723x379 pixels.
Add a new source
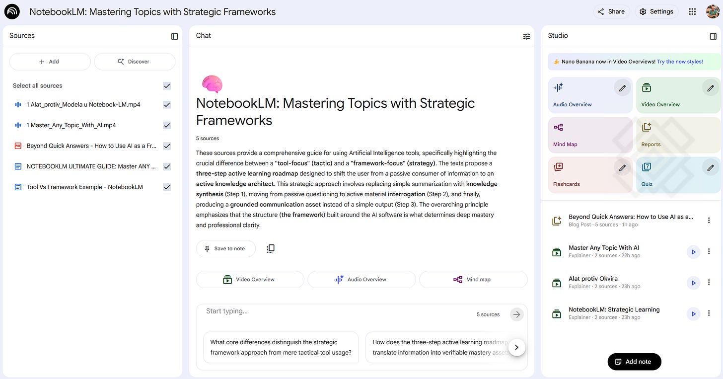(50, 62)
